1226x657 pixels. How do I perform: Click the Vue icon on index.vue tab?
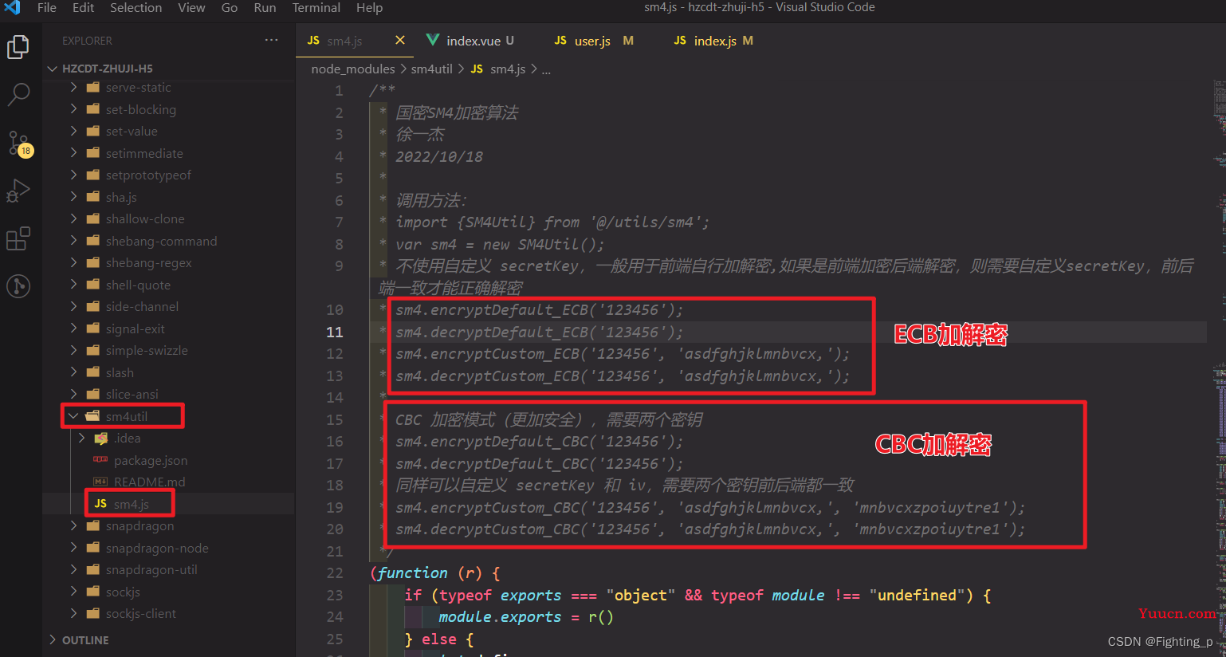click(x=432, y=40)
